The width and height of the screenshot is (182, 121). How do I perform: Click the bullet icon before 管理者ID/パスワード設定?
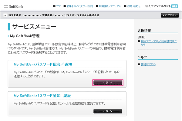(65, 6)
